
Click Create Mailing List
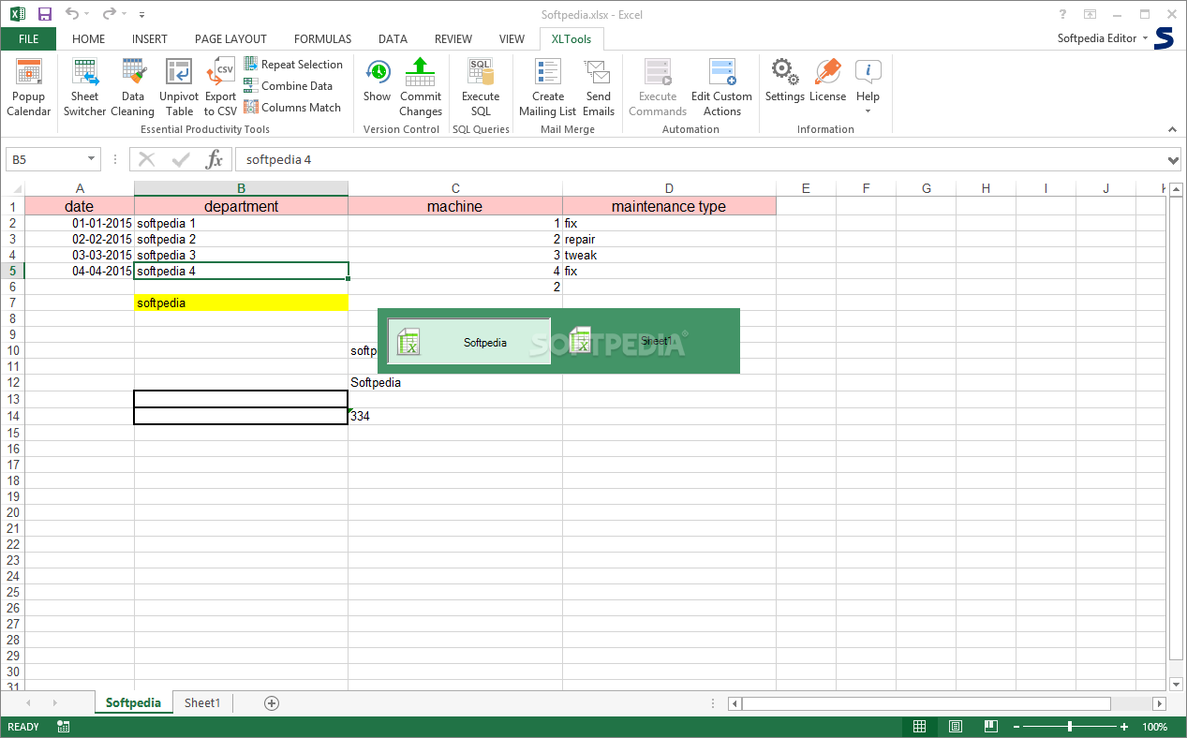548,87
